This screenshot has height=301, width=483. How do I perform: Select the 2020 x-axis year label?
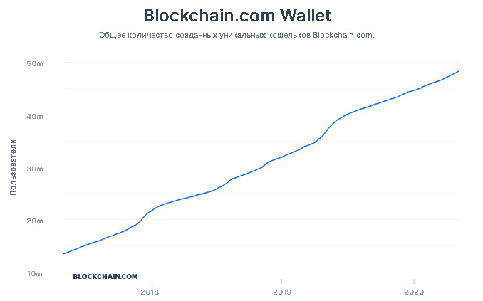point(414,292)
